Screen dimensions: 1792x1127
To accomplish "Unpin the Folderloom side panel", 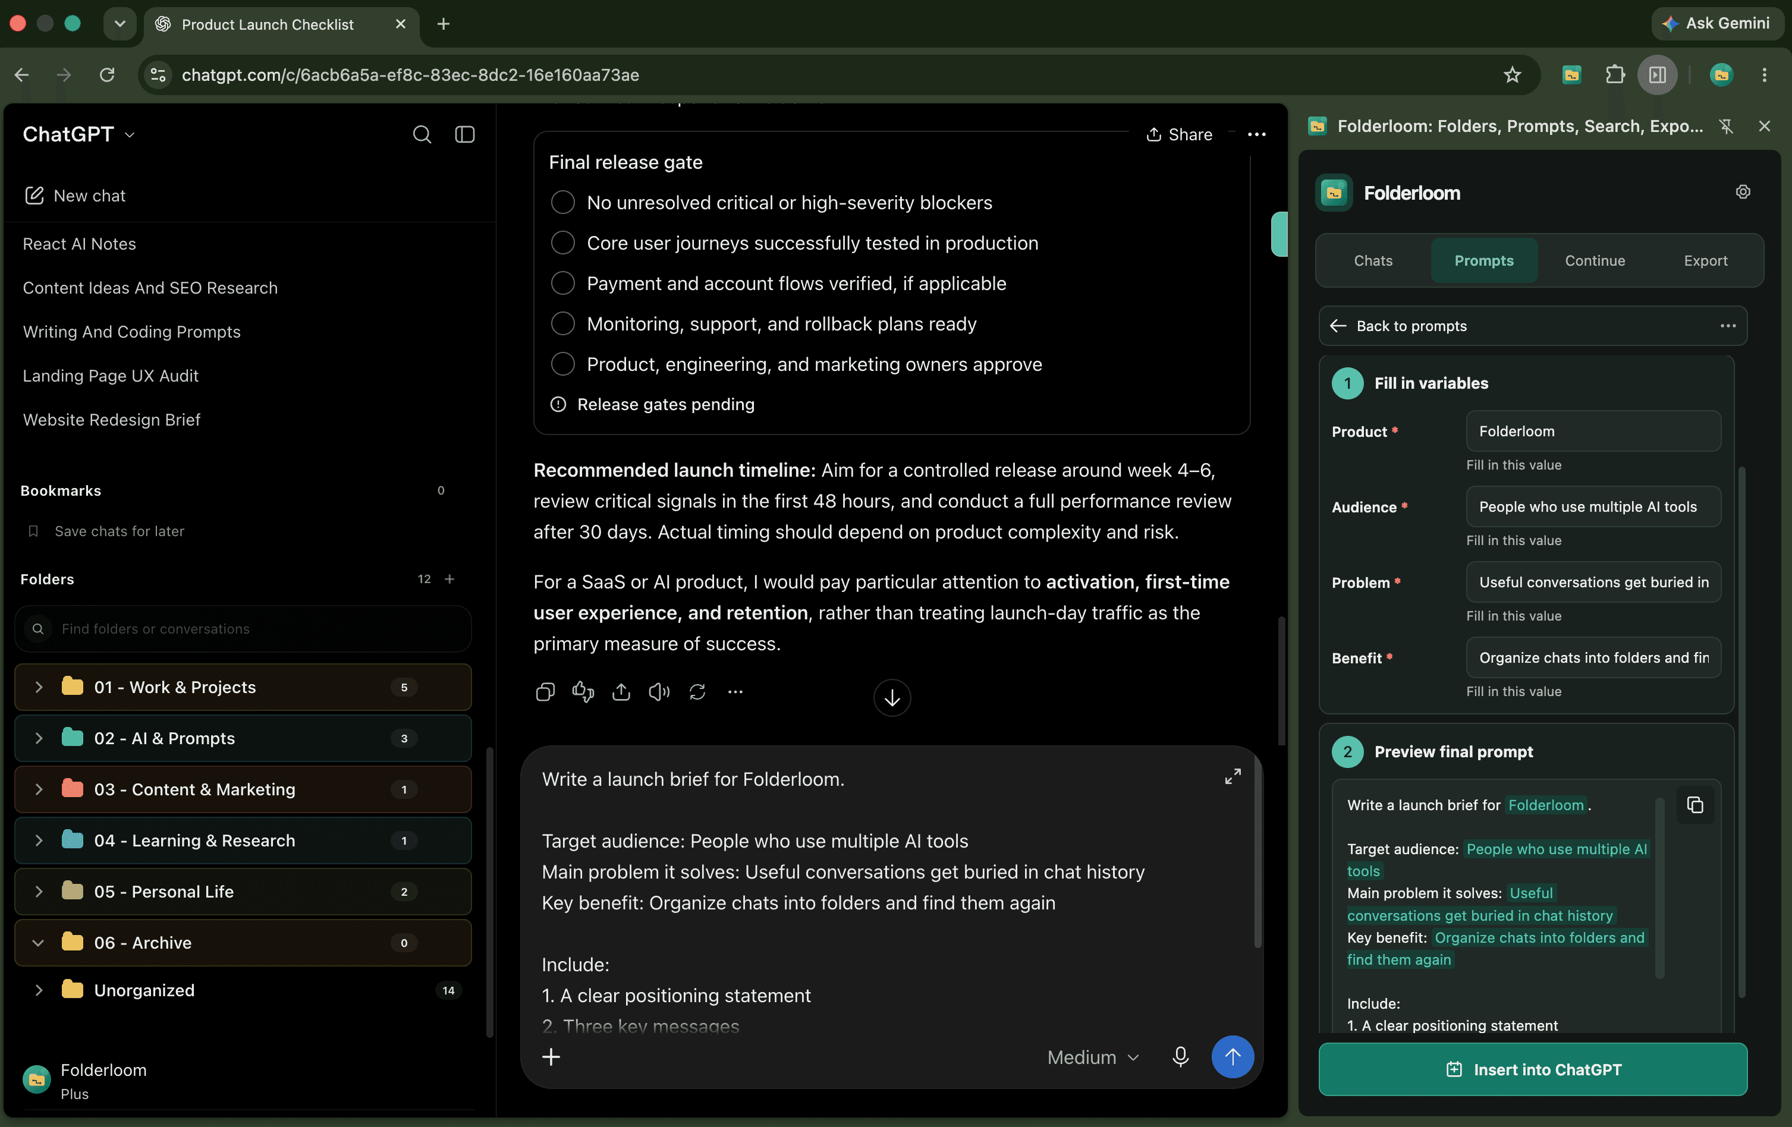I will point(1726,127).
